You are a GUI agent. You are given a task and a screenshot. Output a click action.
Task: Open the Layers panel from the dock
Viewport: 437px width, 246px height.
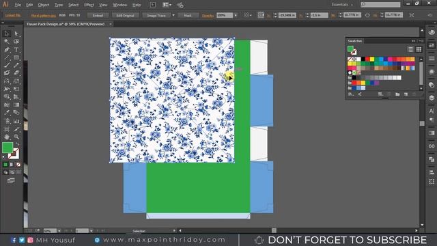(x=432, y=98)
